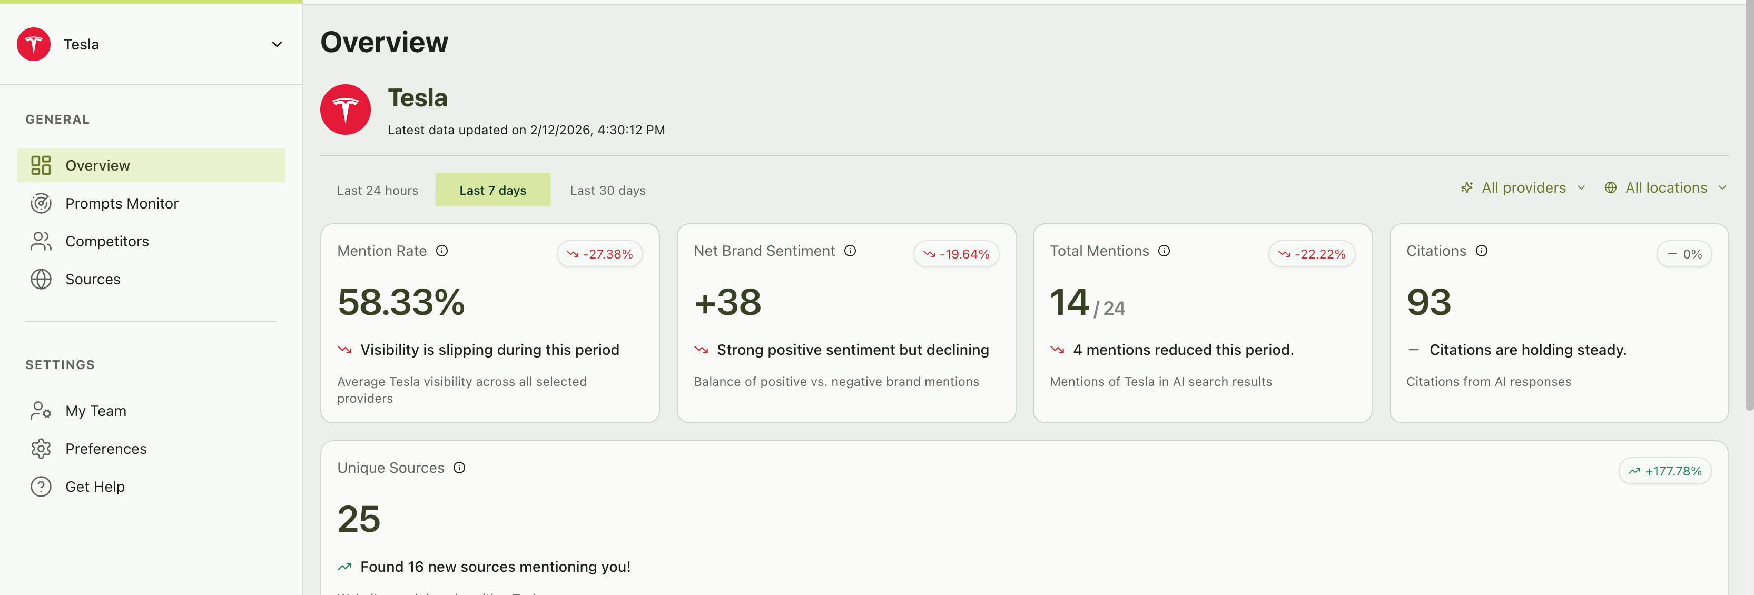Select the Prompts Monitor radar icon
The width and height of the screenshot is (1754, 595).
(x=42, y=203)
